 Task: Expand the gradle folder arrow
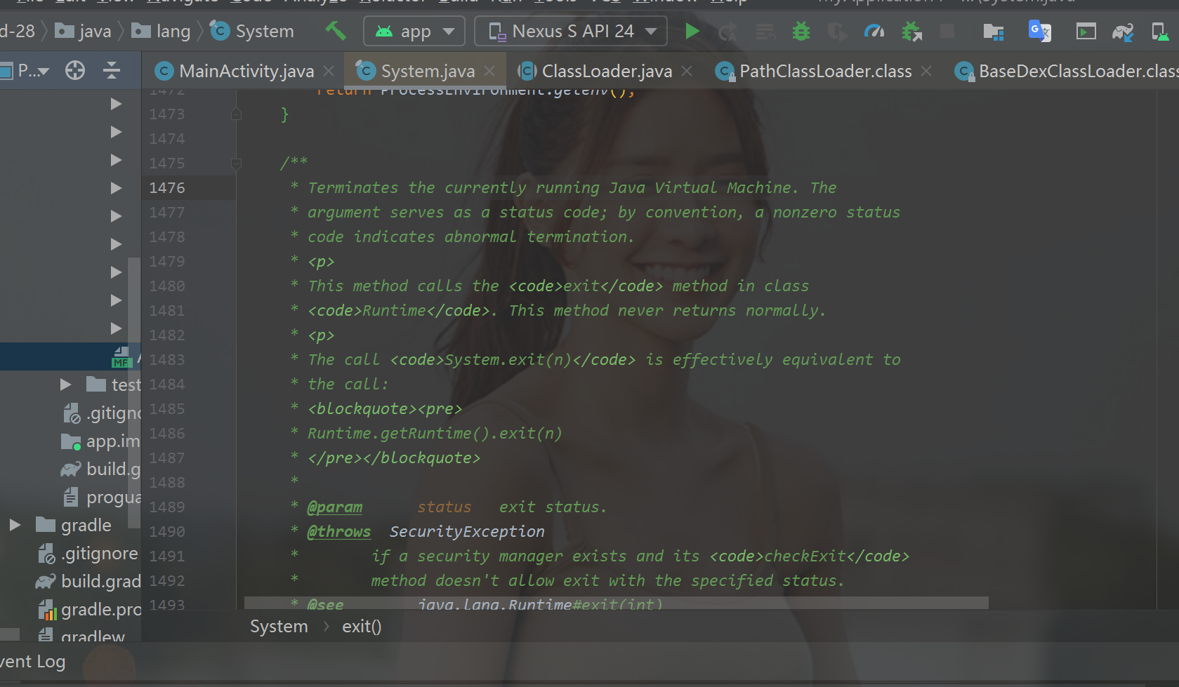[15, 525]
